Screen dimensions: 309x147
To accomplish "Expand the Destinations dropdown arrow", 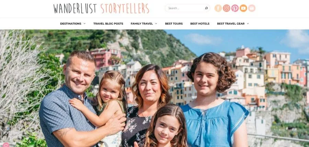I will tap(84, 24).
